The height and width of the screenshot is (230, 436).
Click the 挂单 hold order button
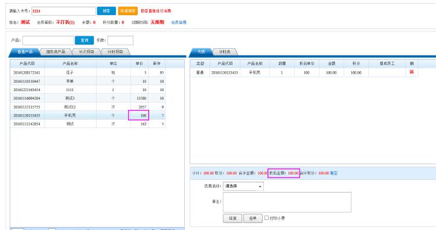pyautogui.click(x=253, y=219)
